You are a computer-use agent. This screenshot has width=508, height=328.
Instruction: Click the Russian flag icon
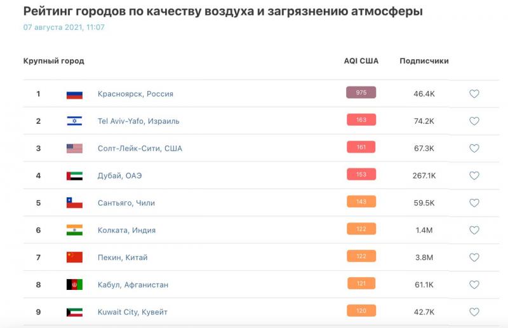pyautogui.click(x=74, y=94)
